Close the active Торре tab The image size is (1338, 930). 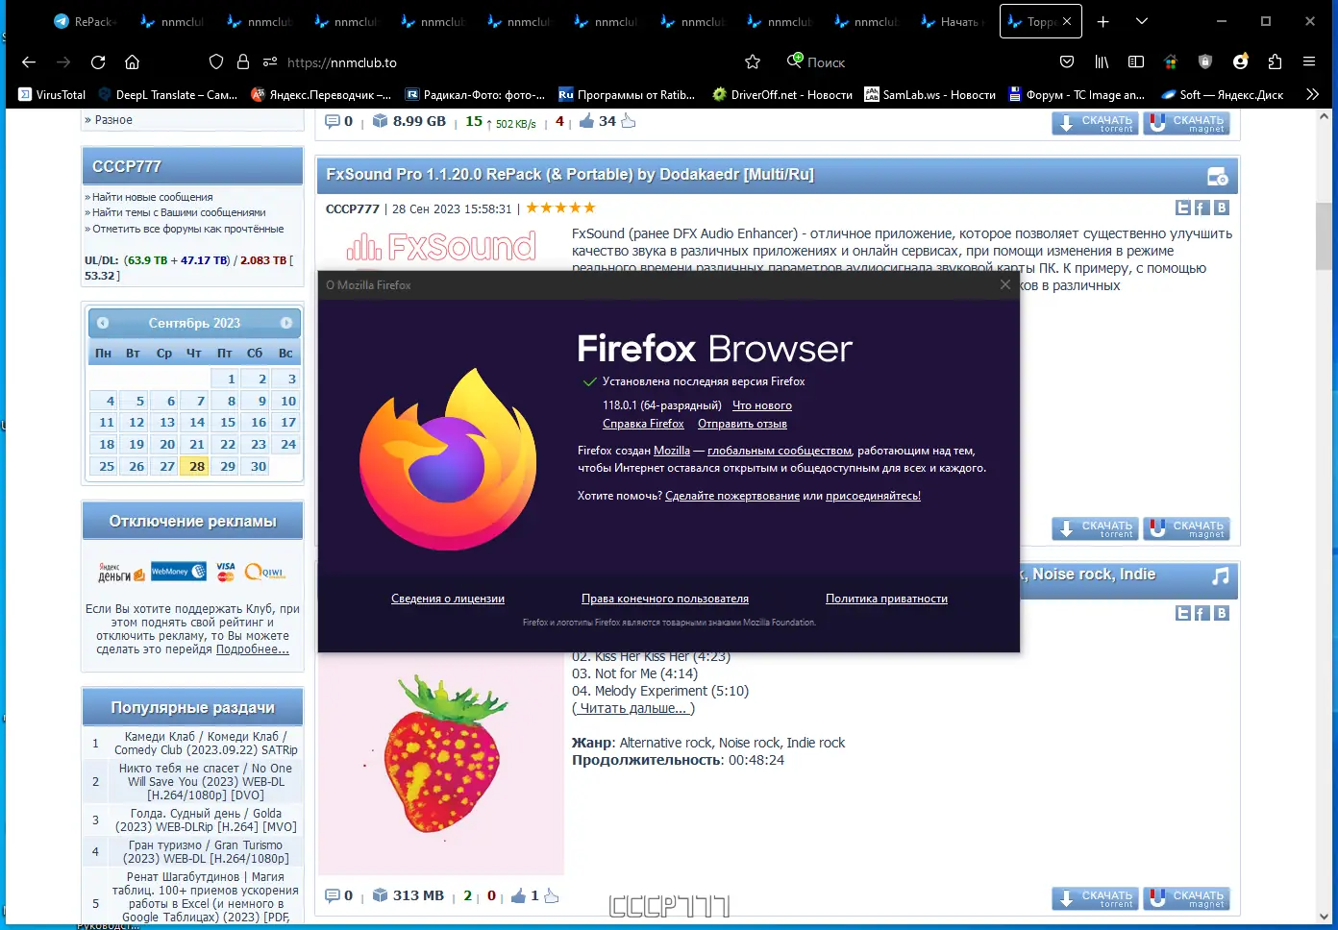[1067, 21]
